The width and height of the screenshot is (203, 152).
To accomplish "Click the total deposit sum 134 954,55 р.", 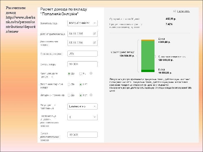I will tap(127, 56).
